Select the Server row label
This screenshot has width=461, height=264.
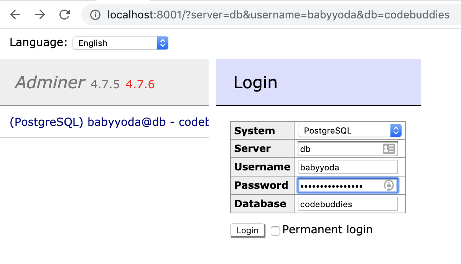tap(252, 148)
